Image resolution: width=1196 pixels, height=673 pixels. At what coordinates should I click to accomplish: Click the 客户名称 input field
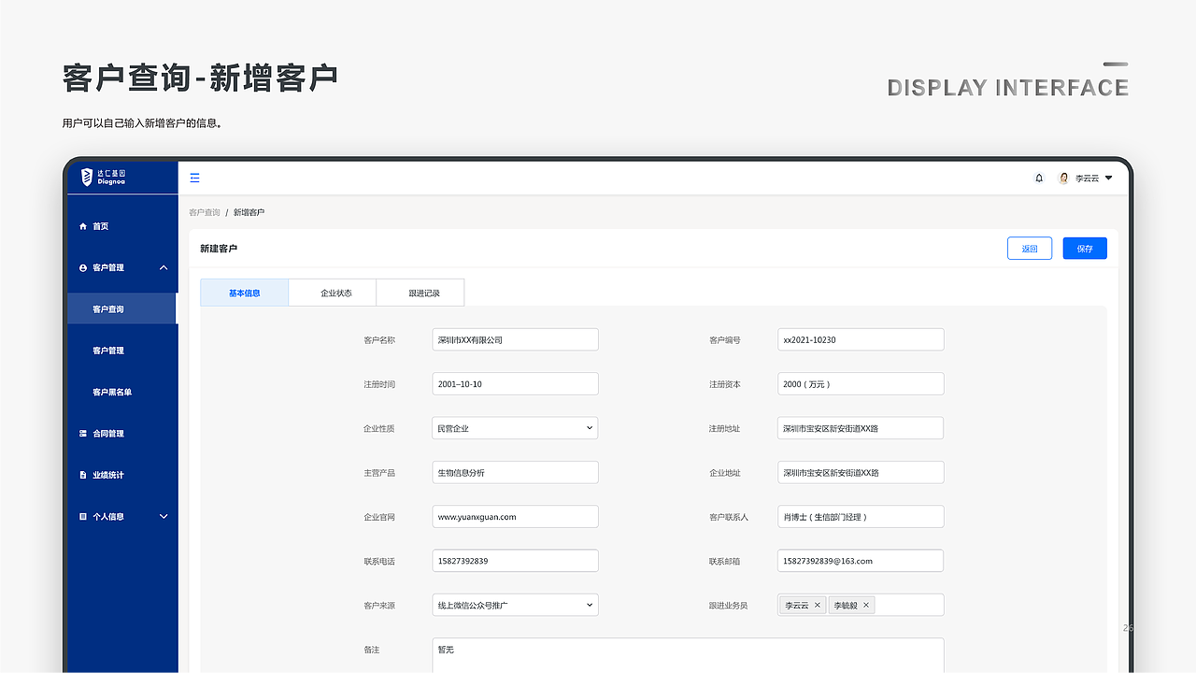(x=515, y=339)
